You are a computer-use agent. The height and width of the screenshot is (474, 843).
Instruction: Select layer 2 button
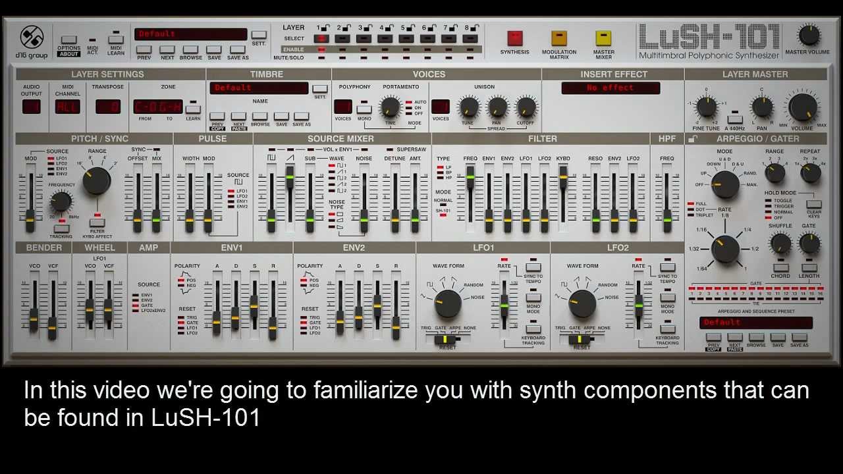(x=343, y=39)
